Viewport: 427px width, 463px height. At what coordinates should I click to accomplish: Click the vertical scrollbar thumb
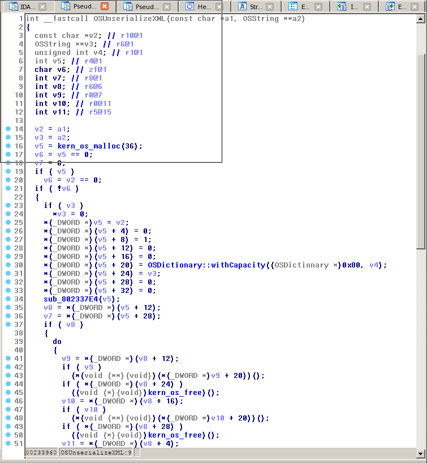pos(421,152)
